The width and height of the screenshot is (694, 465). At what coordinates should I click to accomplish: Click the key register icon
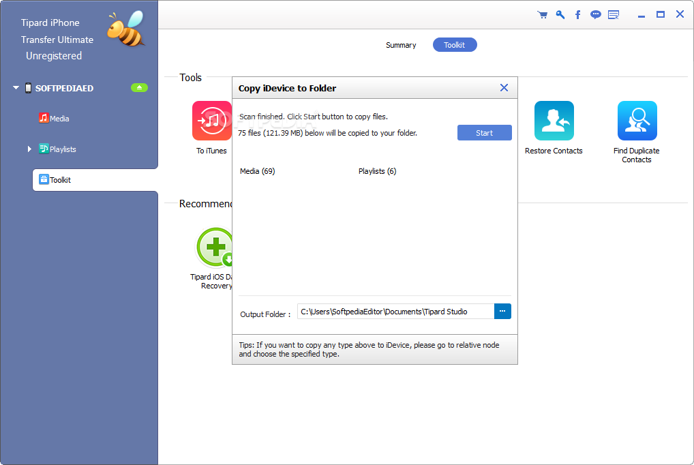pos(560,15)
